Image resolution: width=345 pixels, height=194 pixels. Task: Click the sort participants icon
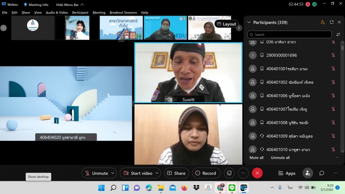click(338, 35)
